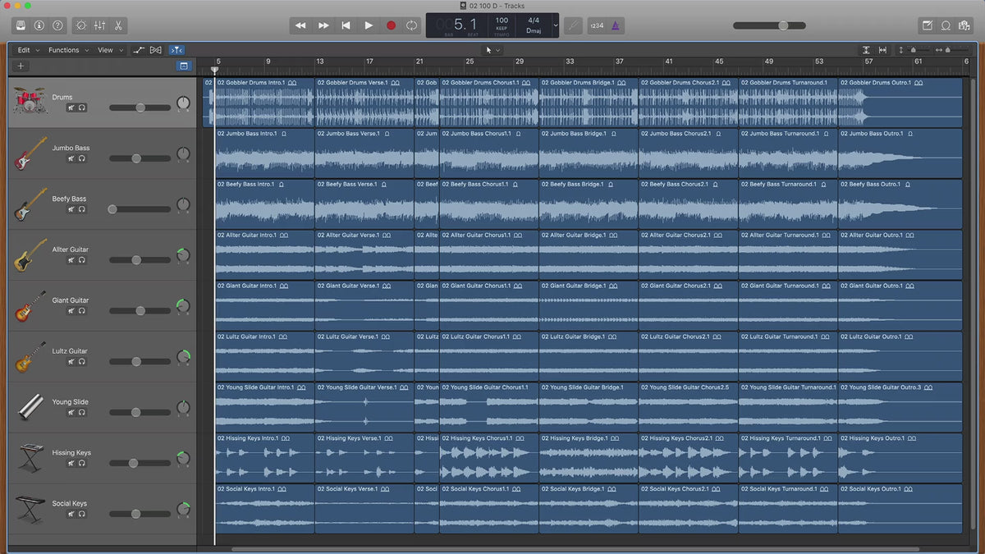Screen dimensions: 985x554
Task: Open the Note Pad panel
Action: (928, 25)
